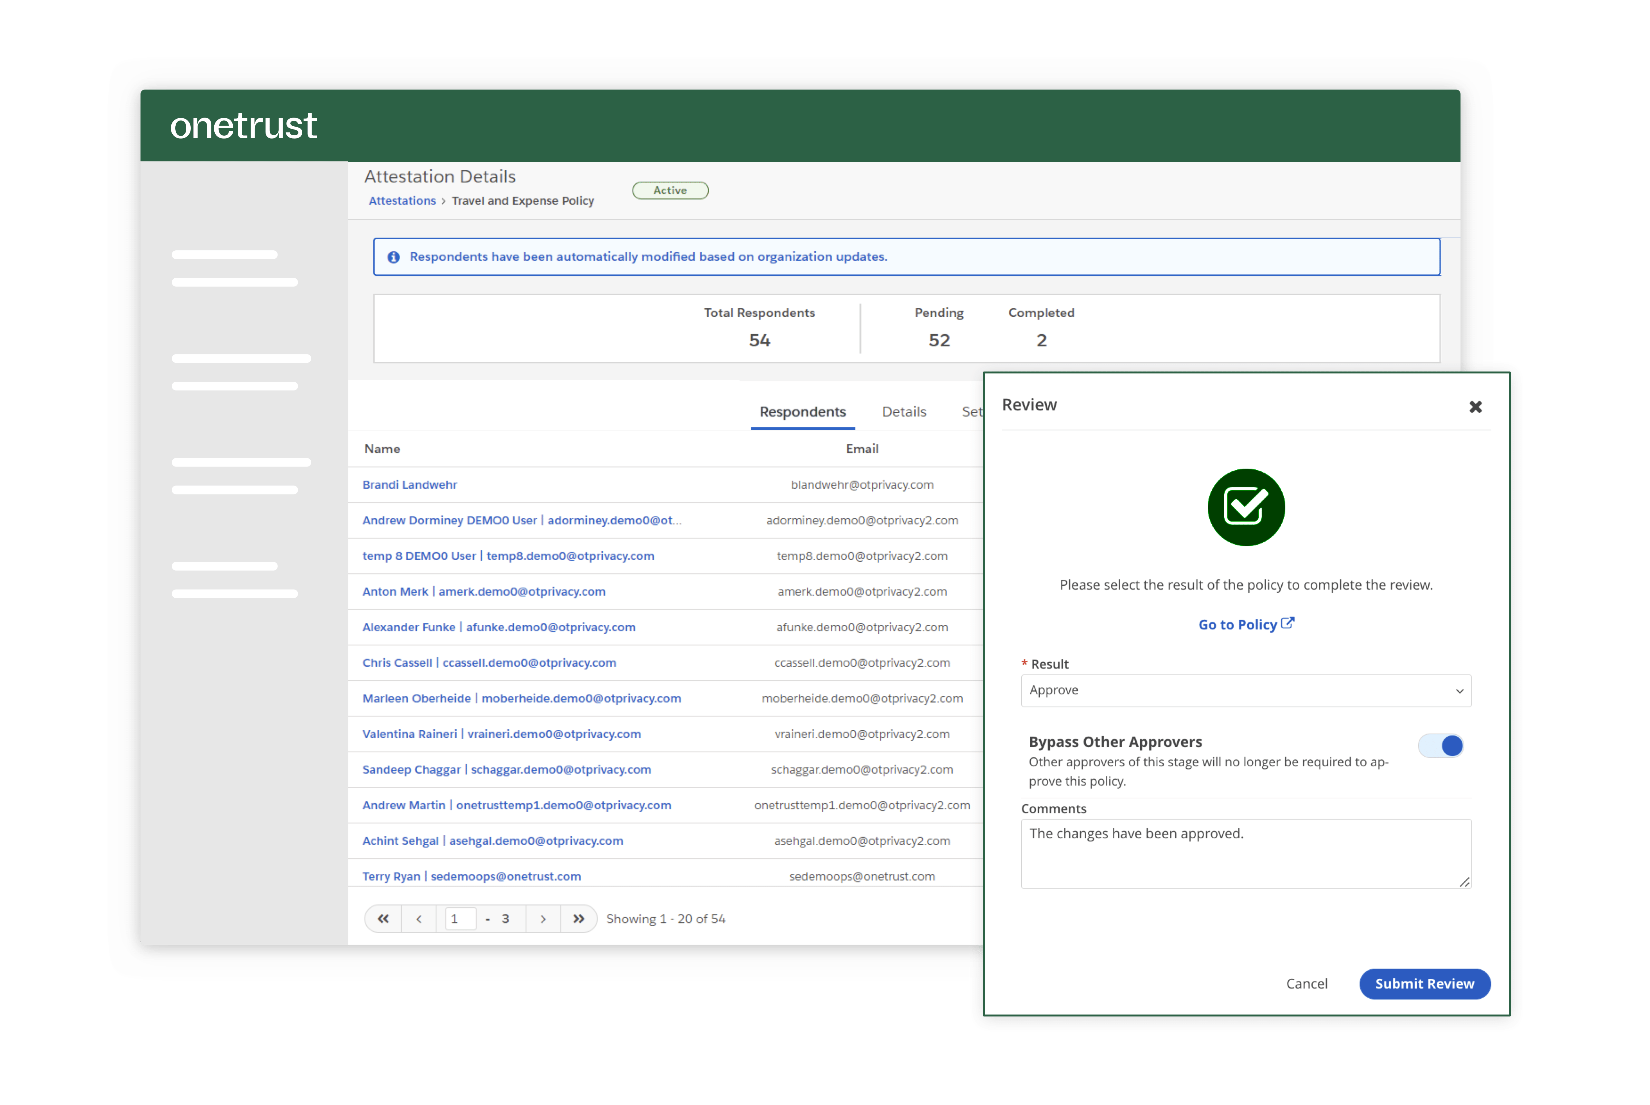
Task: Click the breadcrumb chevron after Attestations
Action: tap(443, 202)
